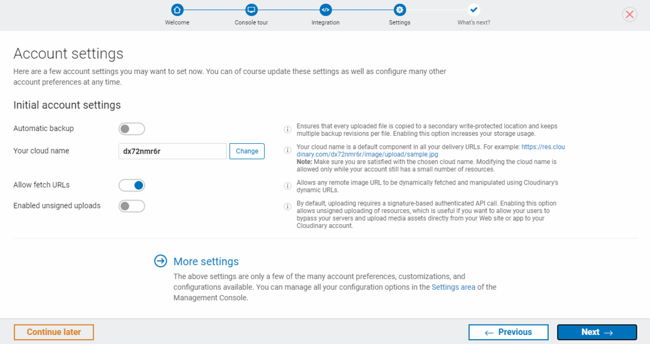Show info tooltip for Your cloud name
Image resolution: width=650 pixels, height=344 pixels.
coord(288,150)
